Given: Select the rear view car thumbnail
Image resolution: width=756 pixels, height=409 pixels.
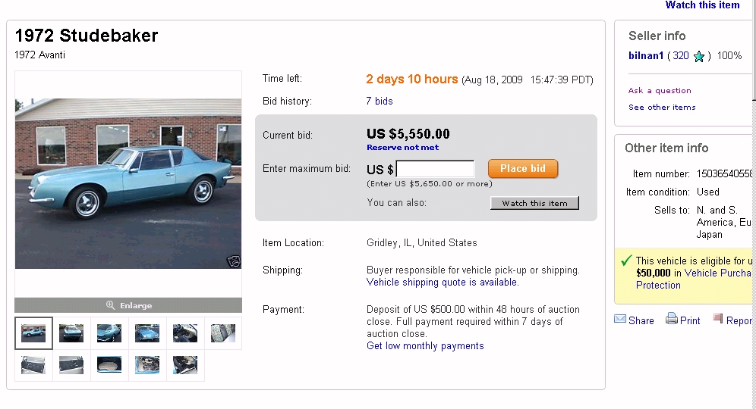Looking at the screenshot, I should tap(71, 333).
